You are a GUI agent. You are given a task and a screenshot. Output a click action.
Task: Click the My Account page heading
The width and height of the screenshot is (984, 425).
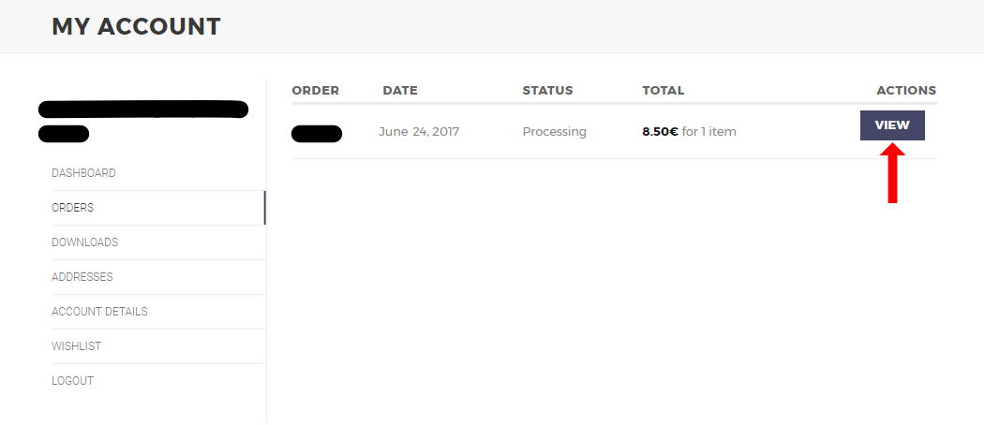[136, 26]
